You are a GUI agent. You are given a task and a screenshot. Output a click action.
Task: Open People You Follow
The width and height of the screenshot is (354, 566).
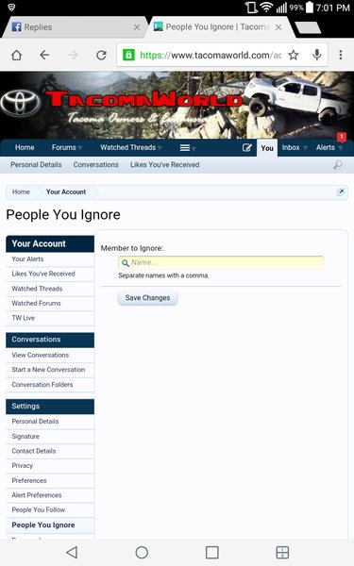click(x=50, y=509)
